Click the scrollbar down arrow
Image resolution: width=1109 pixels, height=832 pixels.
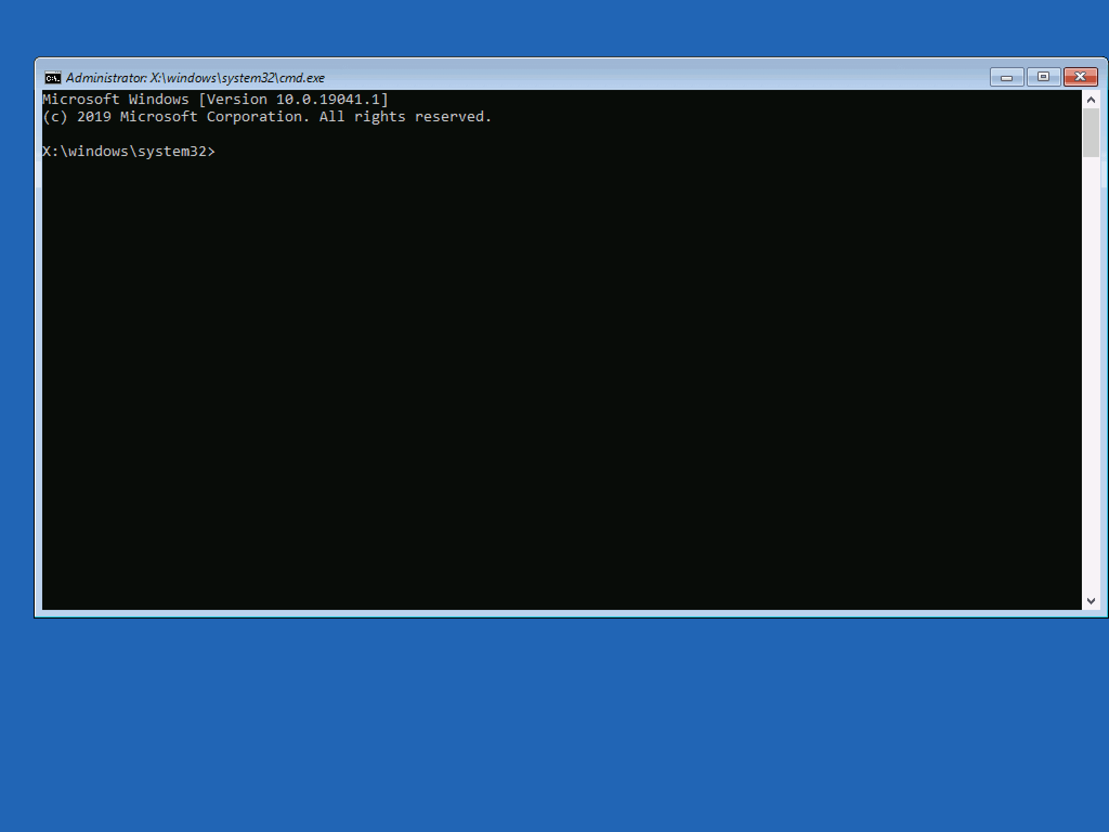click(x=1092, y=600)
